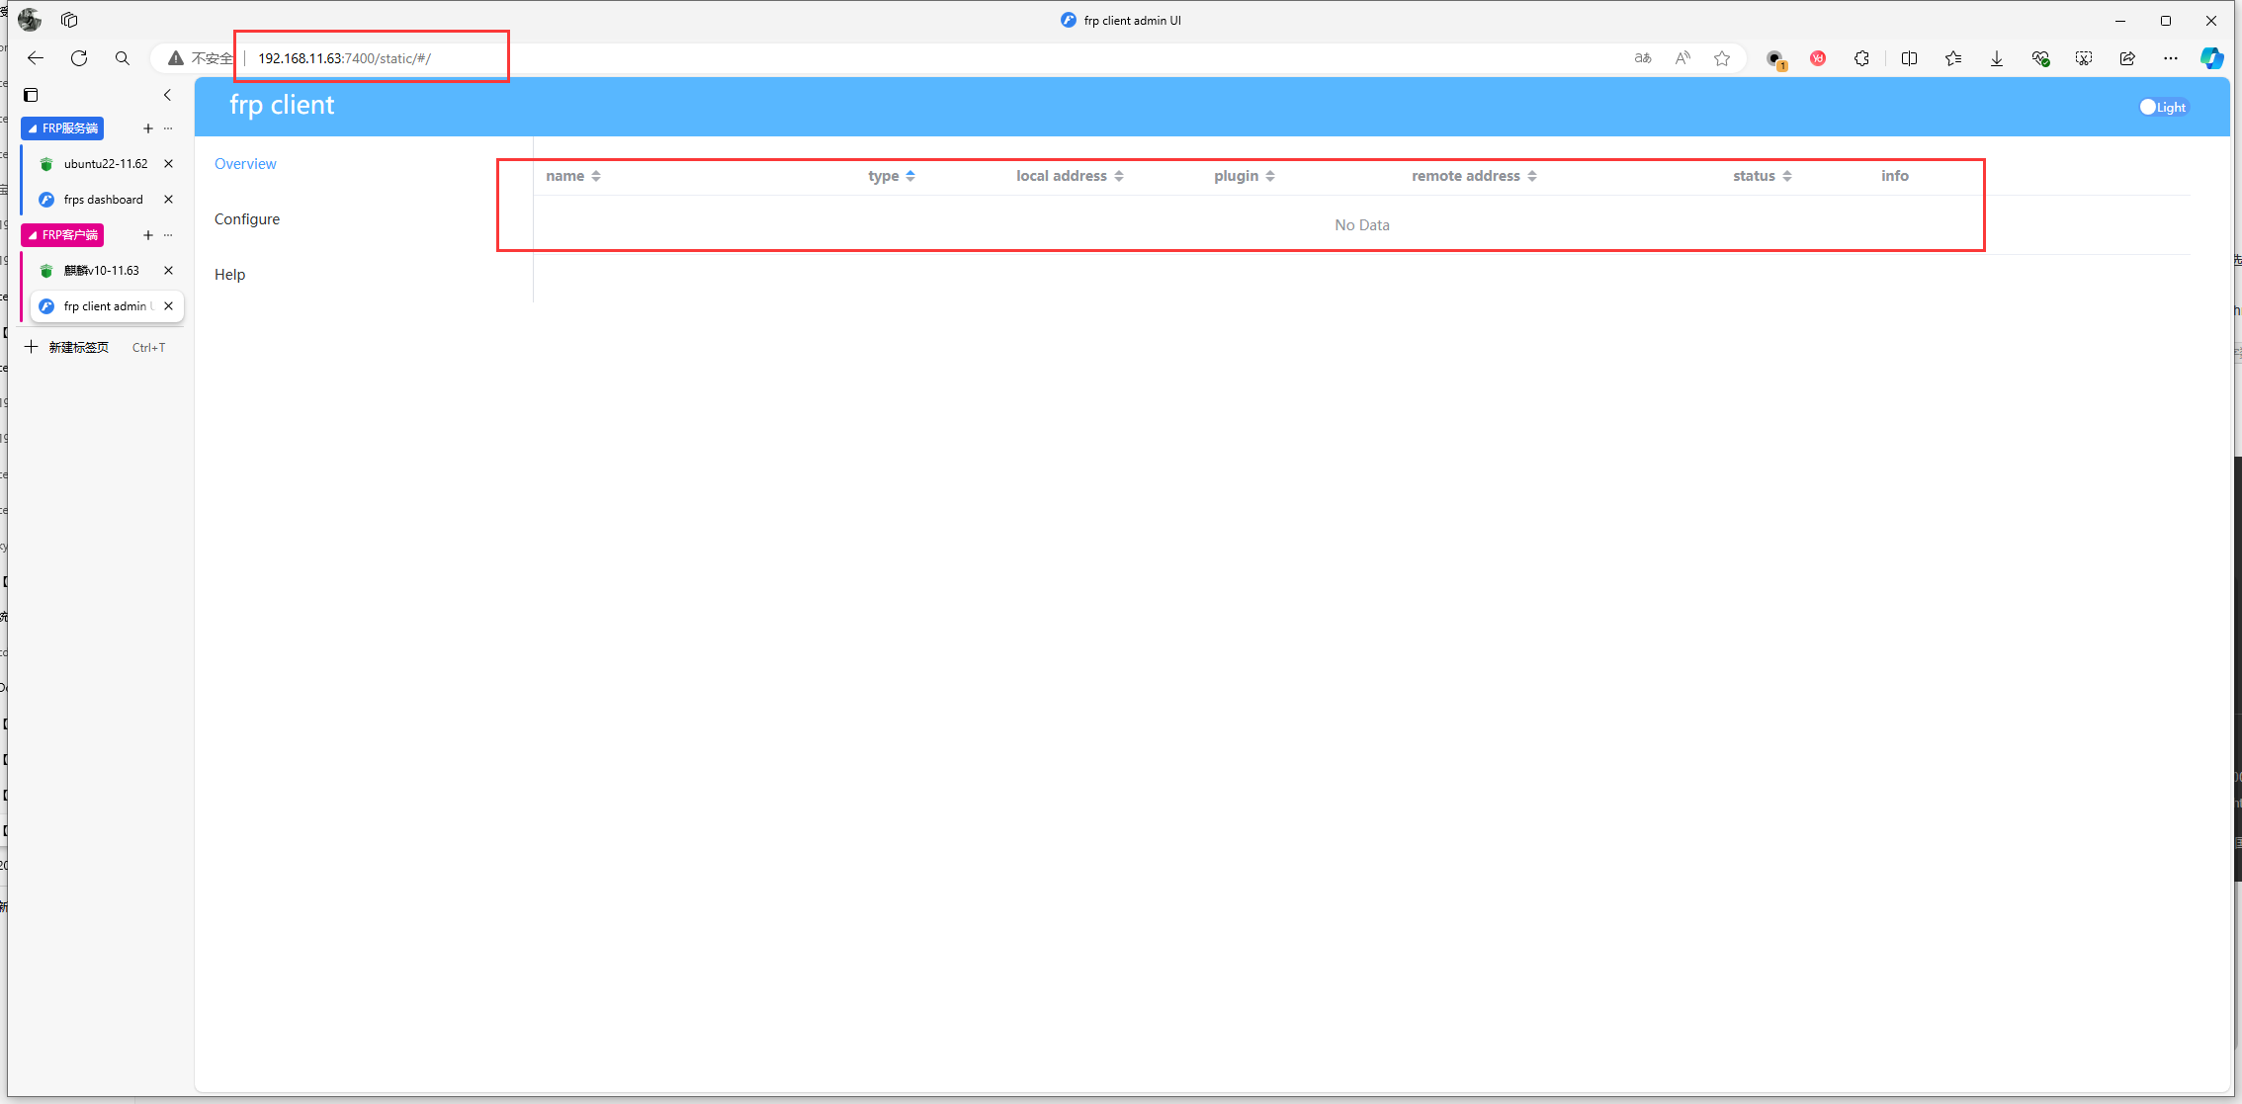Sort table by type column
The image size is (2242, 1104).
[892, 175]
